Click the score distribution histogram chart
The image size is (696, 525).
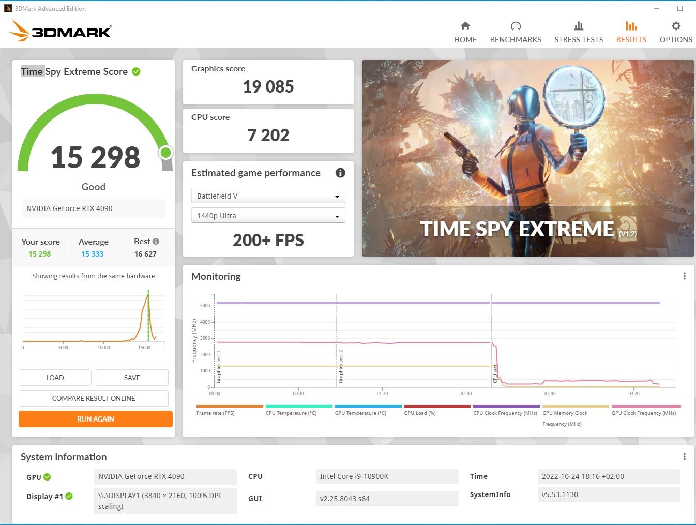(94, 320)
